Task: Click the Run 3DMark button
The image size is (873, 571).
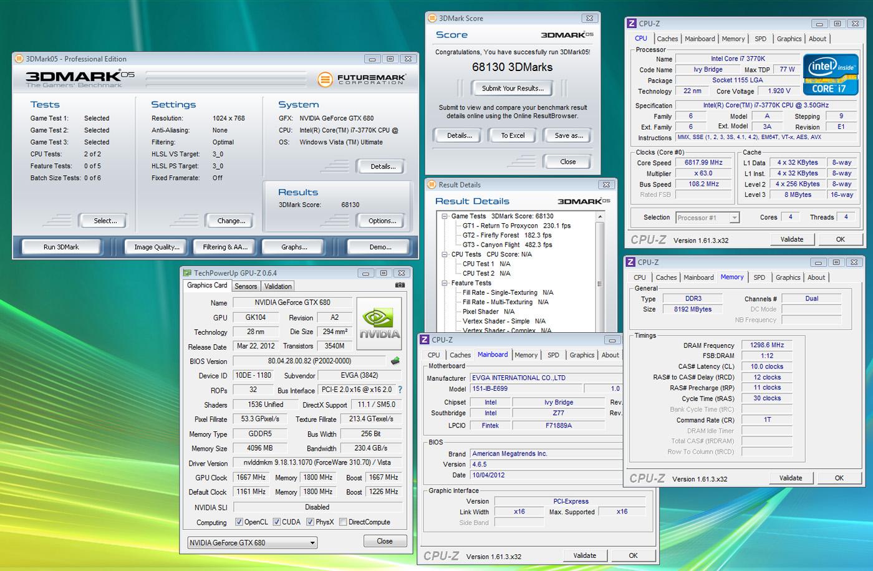Action: [x=61, y=247]
